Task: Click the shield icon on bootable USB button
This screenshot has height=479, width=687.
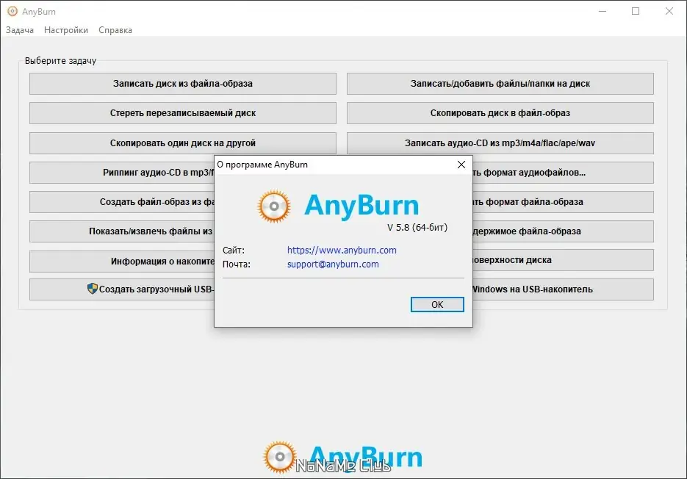Action: [x=92, y=289]
